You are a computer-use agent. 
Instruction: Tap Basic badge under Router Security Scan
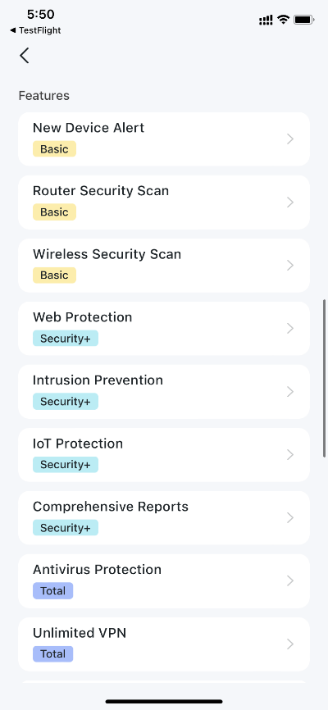(54, 212)
